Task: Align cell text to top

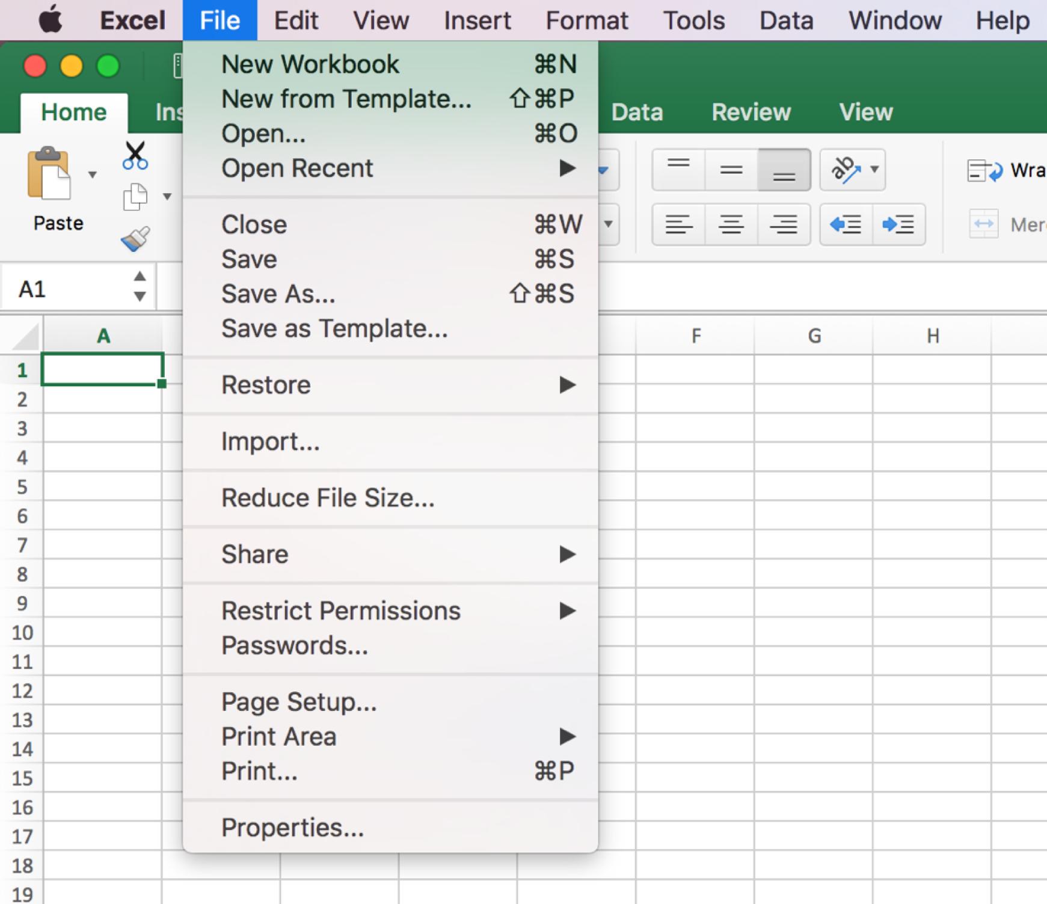Action: tap(678, 170)
